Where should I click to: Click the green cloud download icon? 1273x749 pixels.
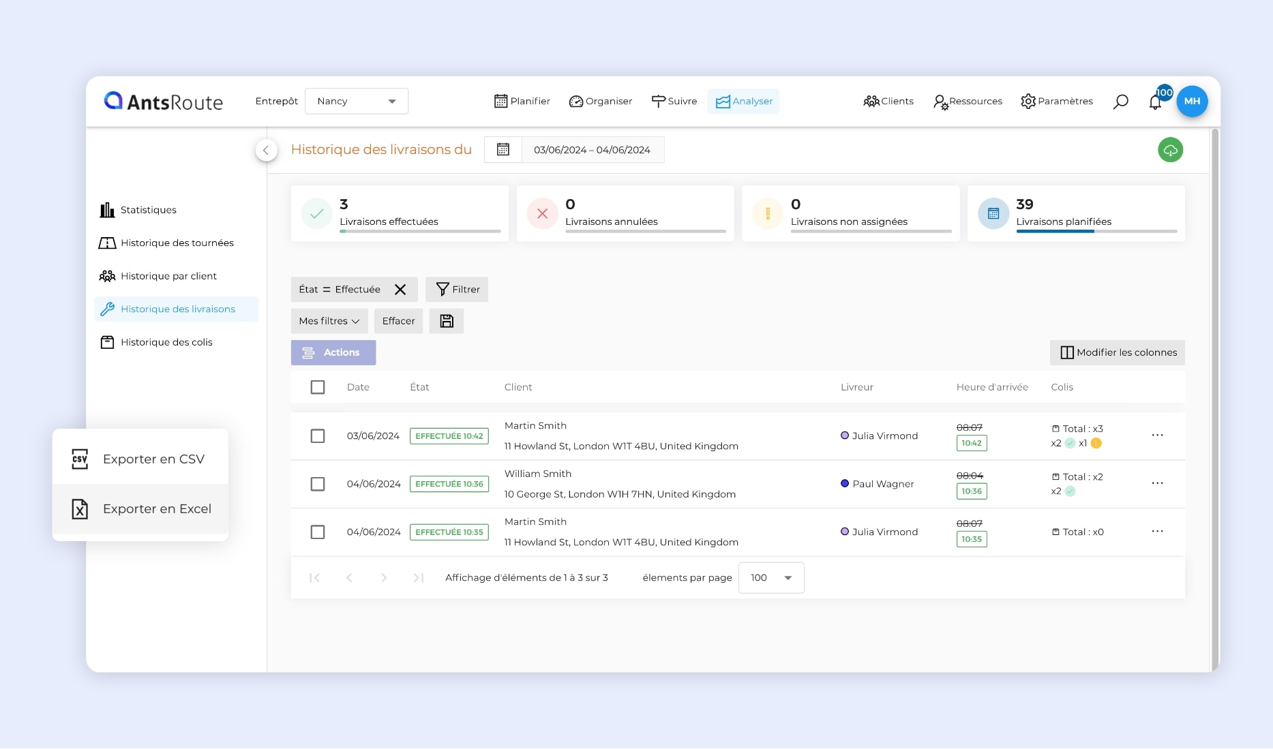[1170, 150]
